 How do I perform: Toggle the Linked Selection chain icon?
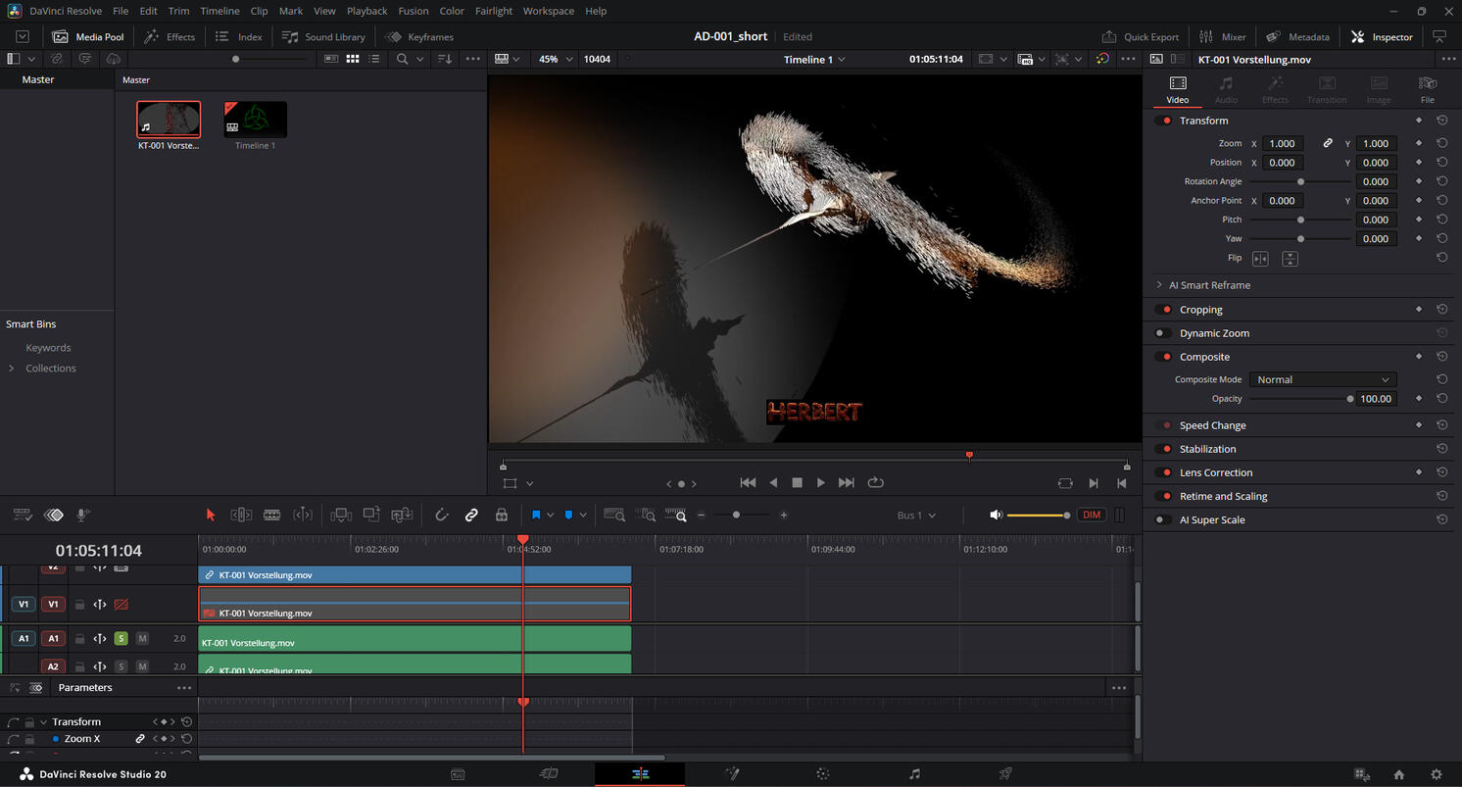pos(471,515)
